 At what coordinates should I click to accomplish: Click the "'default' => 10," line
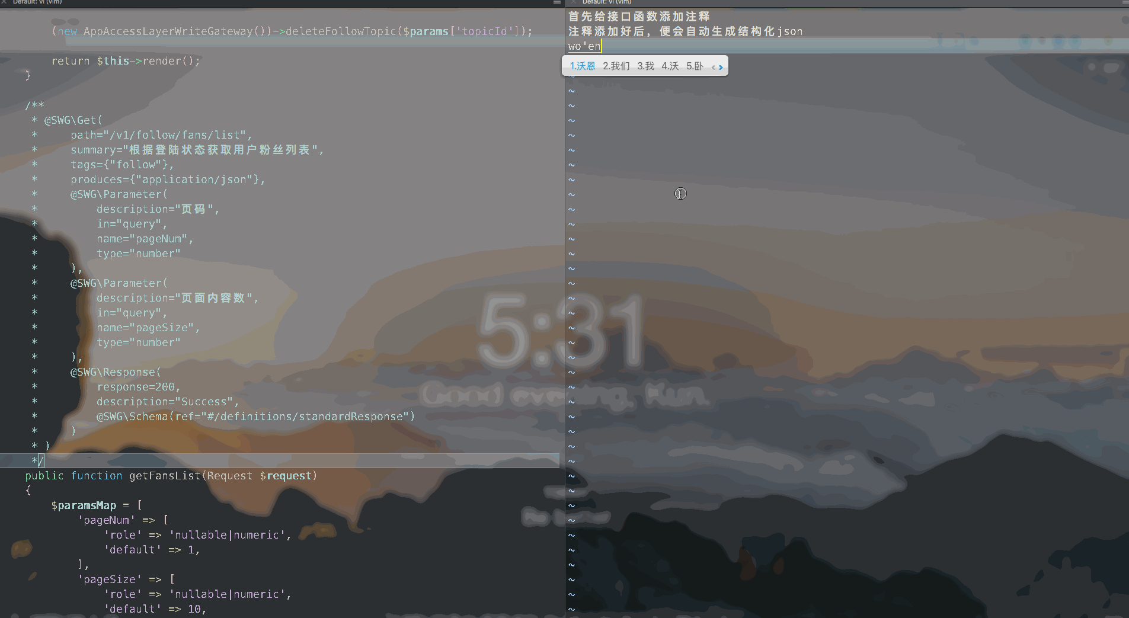coord(155,609)
